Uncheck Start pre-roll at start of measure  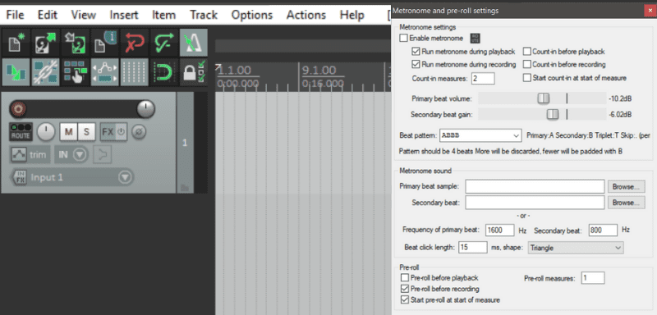(x=405, y=299)
